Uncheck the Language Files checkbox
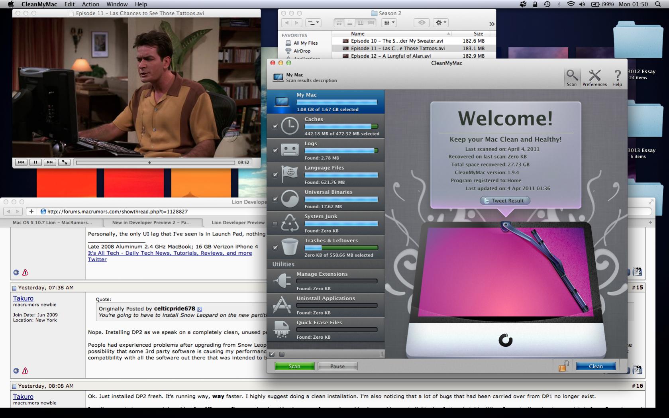Image resolution: width=669 pixels, height=418 pixels. coord(275,175)
